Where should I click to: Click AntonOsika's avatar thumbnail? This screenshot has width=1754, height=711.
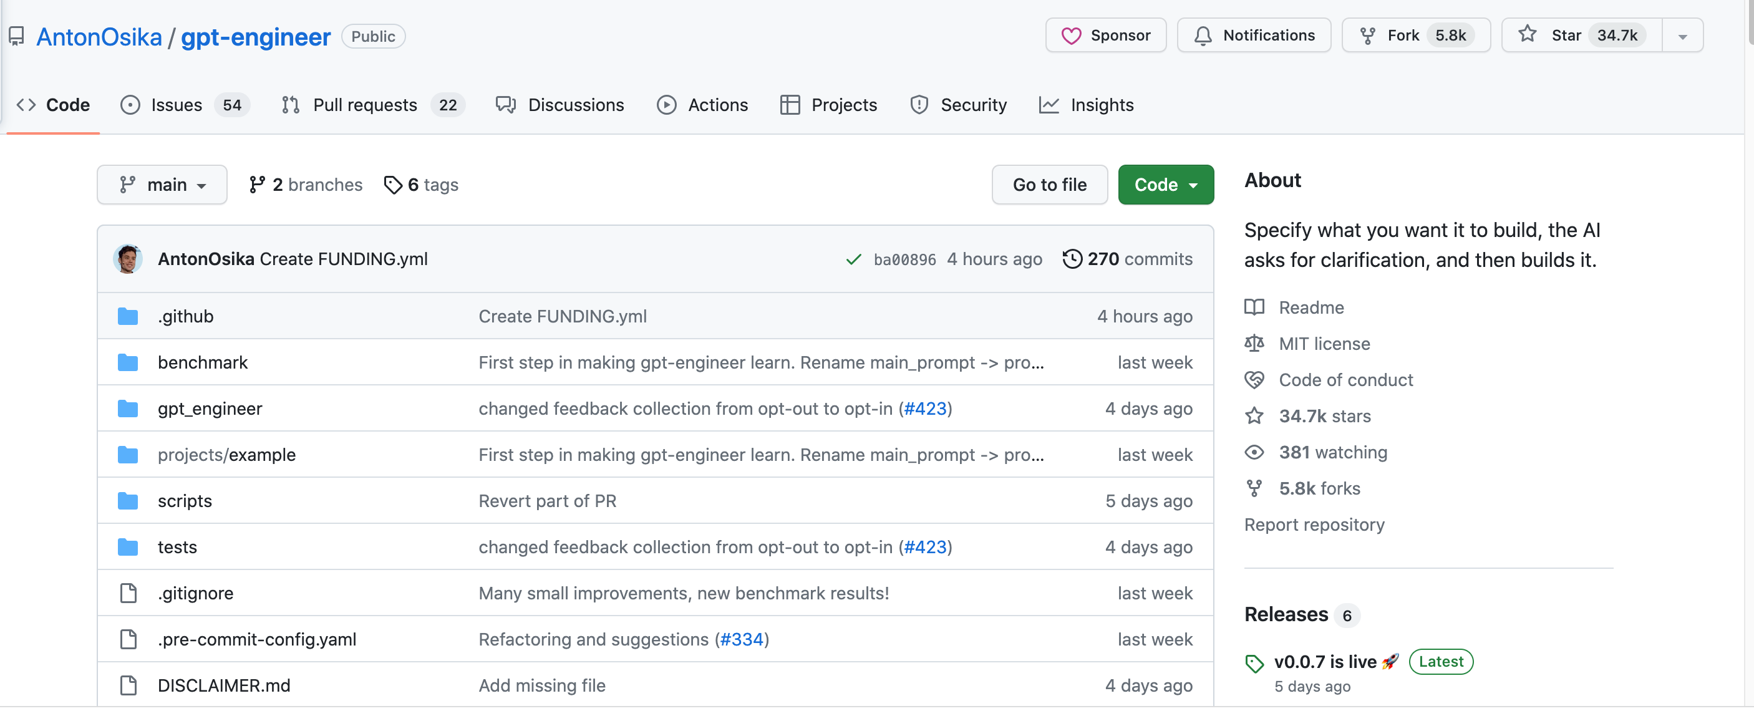(127, 259)
